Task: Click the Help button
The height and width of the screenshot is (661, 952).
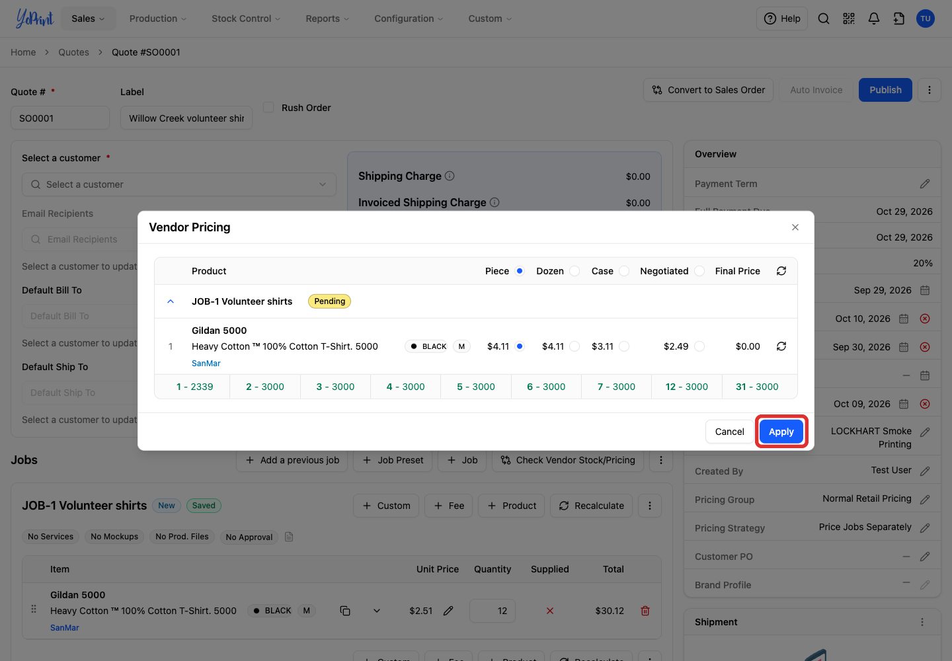Action: tap(782, 19)
